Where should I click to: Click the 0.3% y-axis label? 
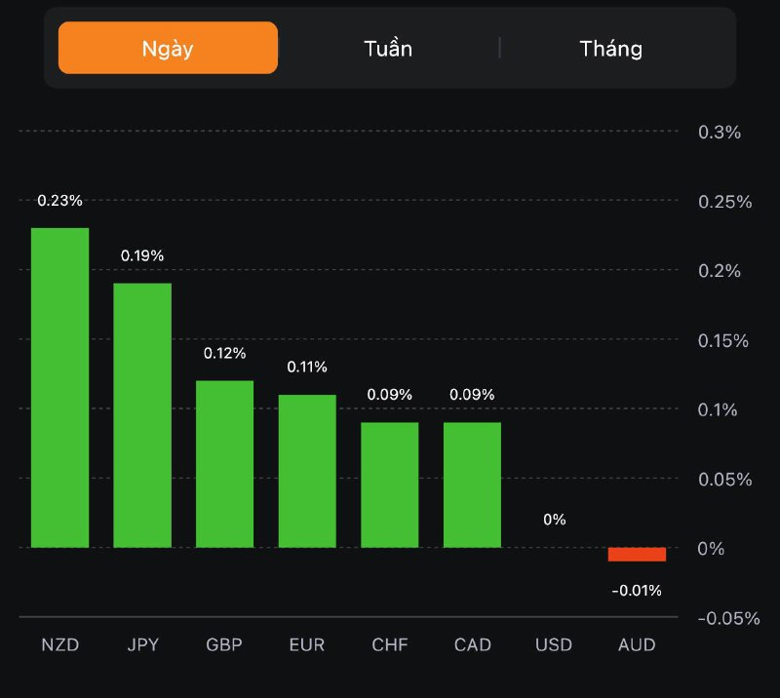pos(720,132)
